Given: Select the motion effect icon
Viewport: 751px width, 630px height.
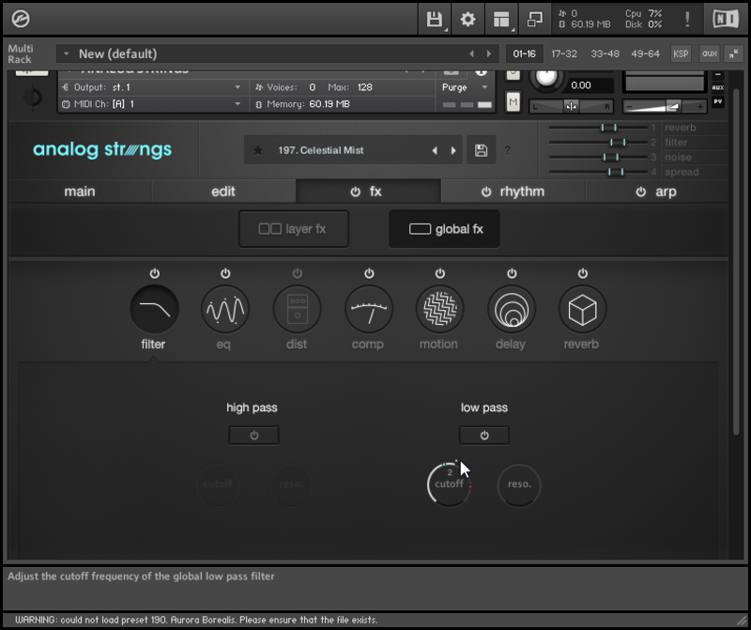Looking at the screenshot, I should tap(439, 309).
